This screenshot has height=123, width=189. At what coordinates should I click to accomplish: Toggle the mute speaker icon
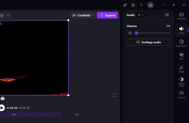pos(130,33)
